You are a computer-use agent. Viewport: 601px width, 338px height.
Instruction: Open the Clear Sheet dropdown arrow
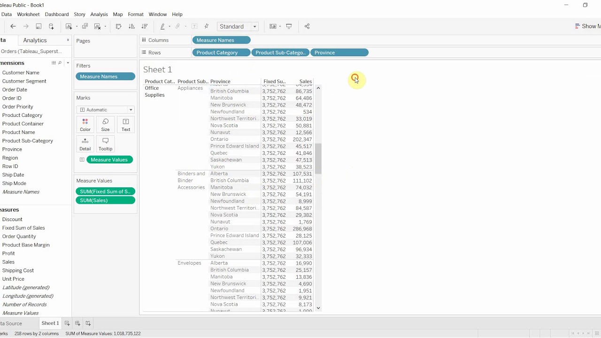pos(105,26)
